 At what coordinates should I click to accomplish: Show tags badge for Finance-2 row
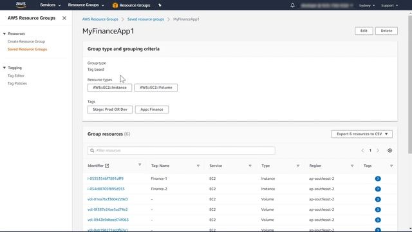pos(378,189)
